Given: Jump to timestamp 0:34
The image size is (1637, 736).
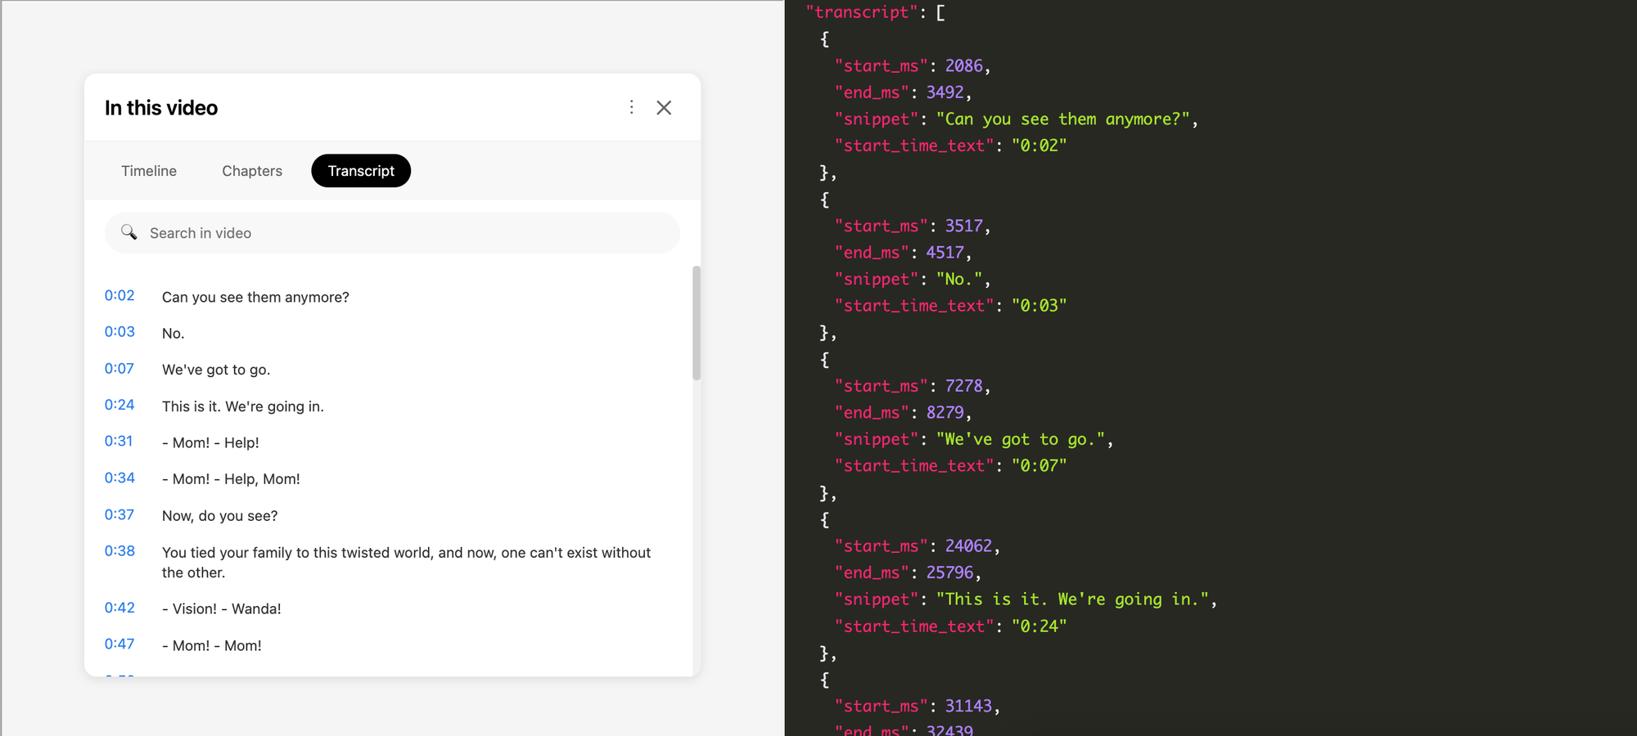Looking at the screenshot, I should (120, 478).
